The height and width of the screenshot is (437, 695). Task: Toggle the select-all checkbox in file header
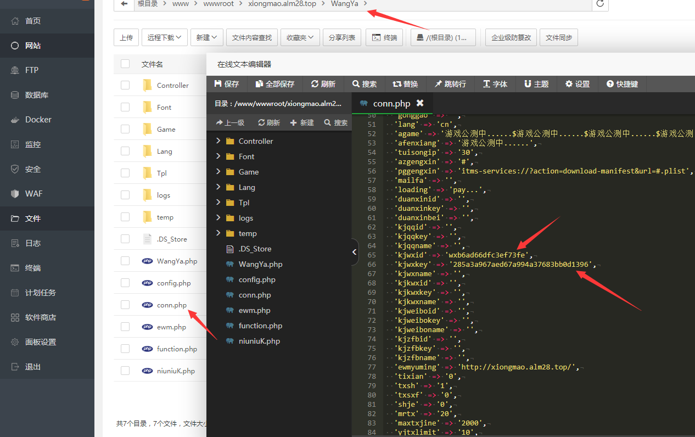125,64
